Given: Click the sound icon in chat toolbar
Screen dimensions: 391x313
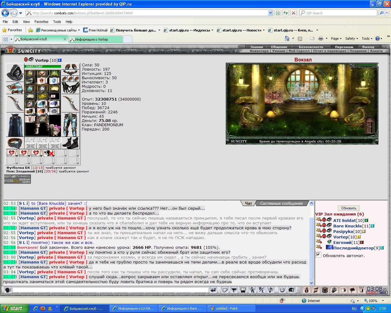Looking at the screenshot, I should pos(270,290).
